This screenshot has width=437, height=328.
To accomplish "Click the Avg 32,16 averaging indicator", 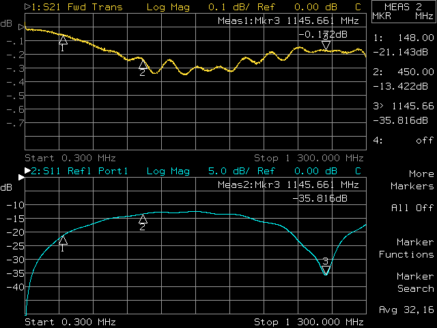I will coord(406,310).
